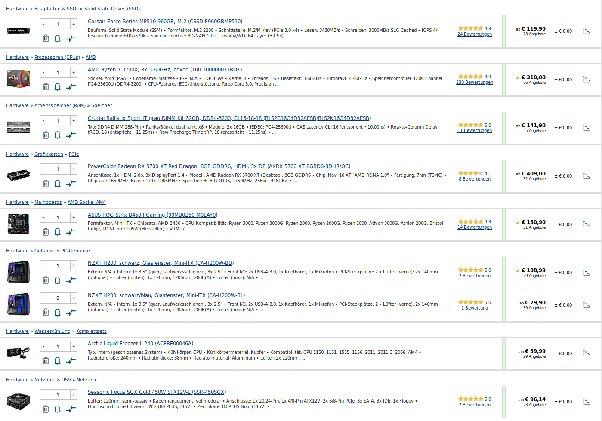The image size is (602, 421).
Task: Open price history chart for PowerColor Radeon RX 5700 XT
Action: 587,176
